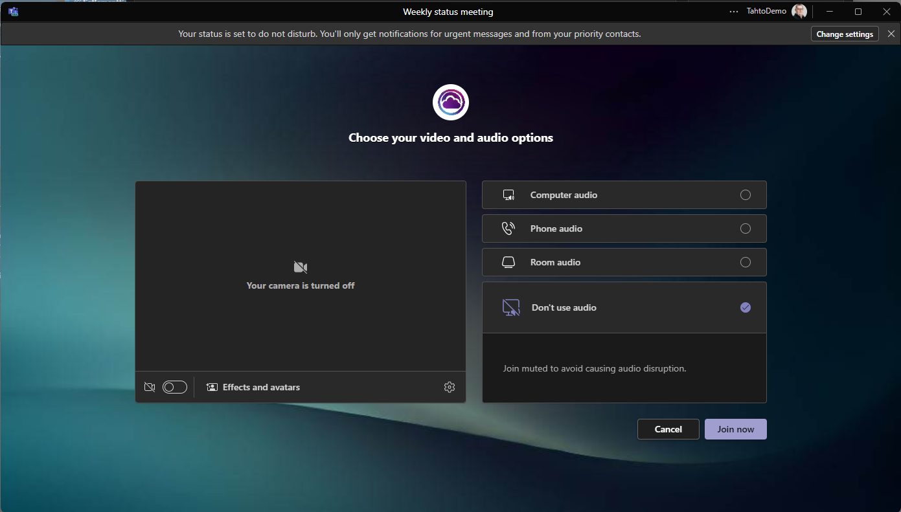Image resolution: width=901 pixels, height=512 pixels.
Task: Click the Room audio device icon
Action: 508,262
